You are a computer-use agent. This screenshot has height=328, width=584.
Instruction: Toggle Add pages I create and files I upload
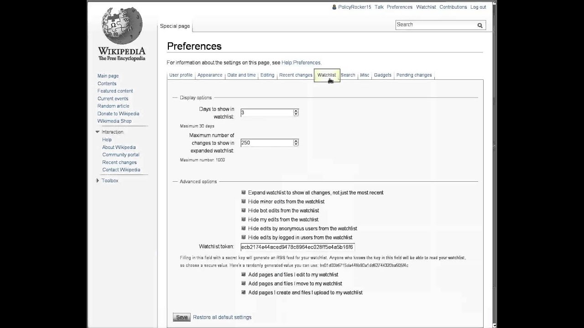[244, 292]
